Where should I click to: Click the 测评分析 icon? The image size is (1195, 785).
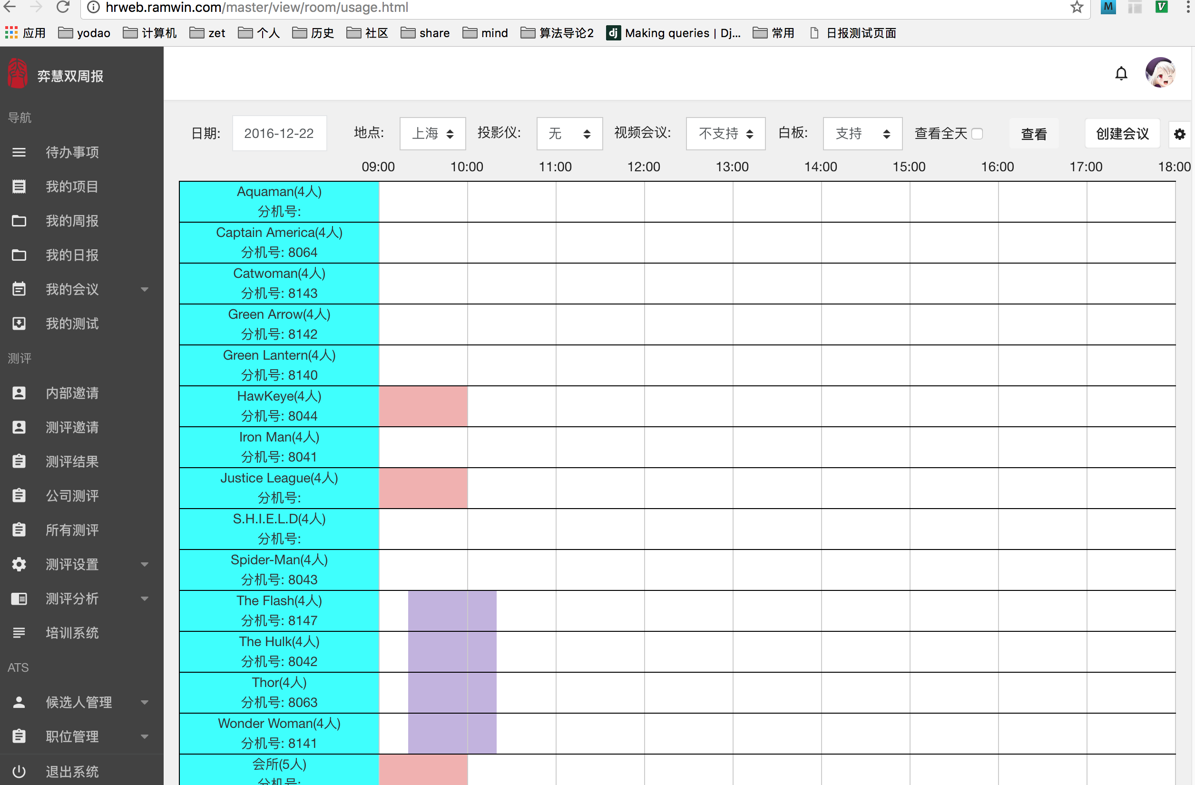coord(19,599)
